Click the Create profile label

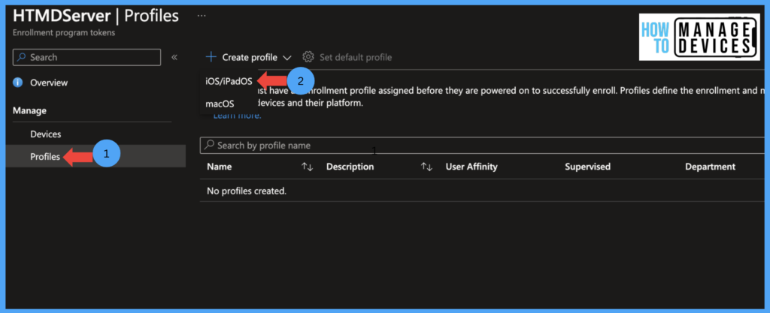250,57
